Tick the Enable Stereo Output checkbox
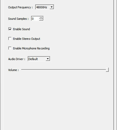This screenshot has height=130, width=117. click(10, 38)
